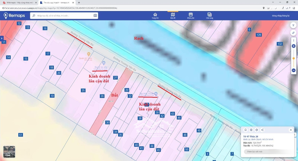Image resolution: width=298 pixels, height=161 pixels.
Task: Open the map filter tool
Action: (293, 25)
